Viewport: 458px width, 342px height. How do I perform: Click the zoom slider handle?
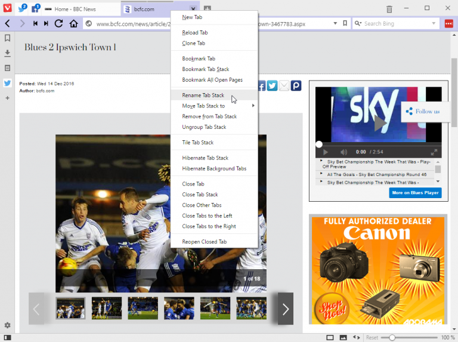click(392, 338)
